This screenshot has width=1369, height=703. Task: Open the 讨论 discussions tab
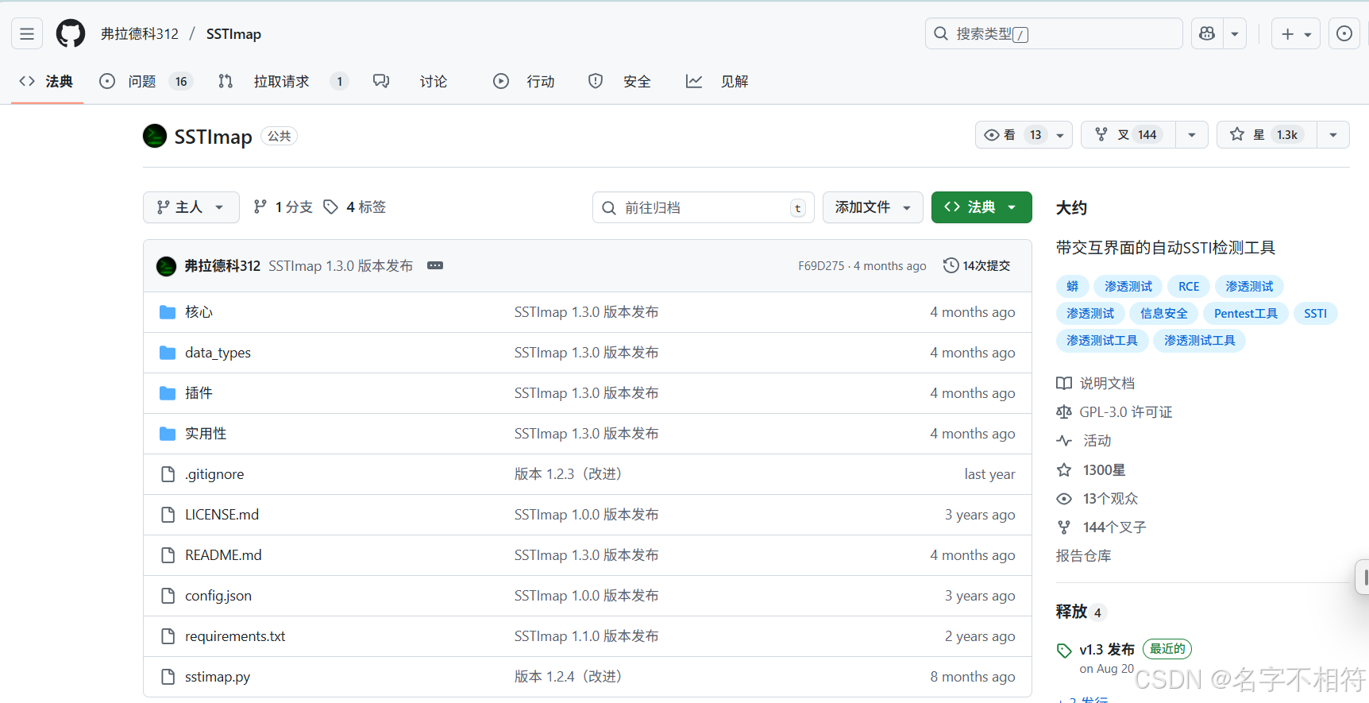pyautogui.click(x=411, y=81)
